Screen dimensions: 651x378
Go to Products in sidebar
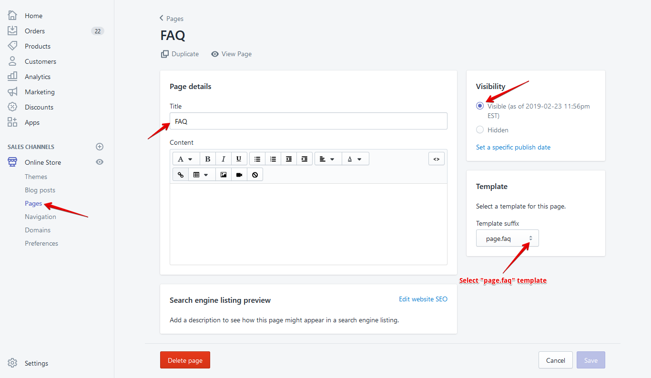38,46
